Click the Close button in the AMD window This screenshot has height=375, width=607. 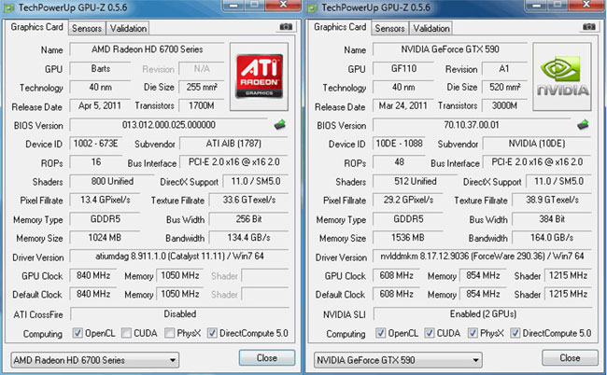267,357
